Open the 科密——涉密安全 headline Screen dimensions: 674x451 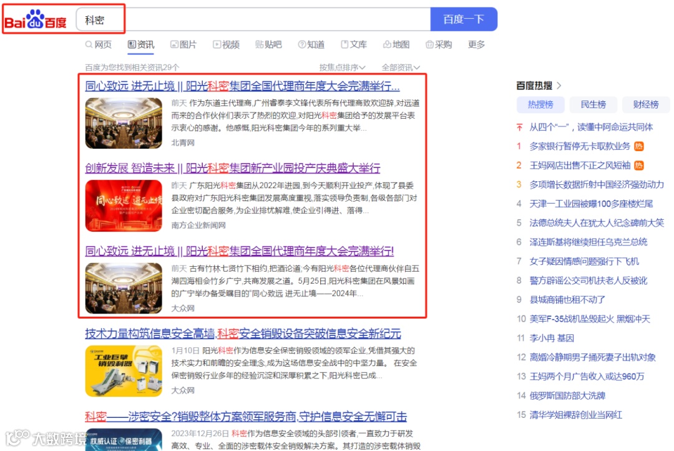tap(246, 416)
